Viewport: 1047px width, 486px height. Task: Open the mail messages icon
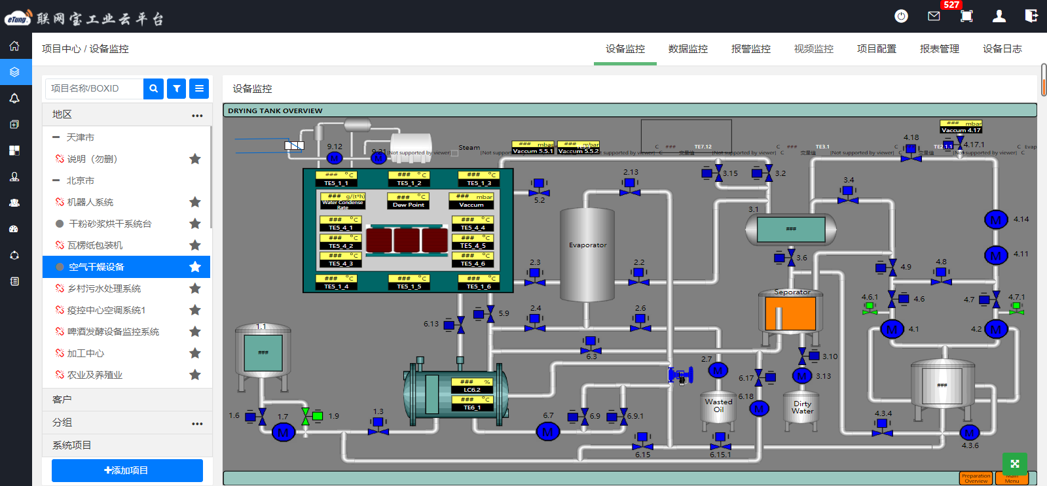tap(934, 16)
